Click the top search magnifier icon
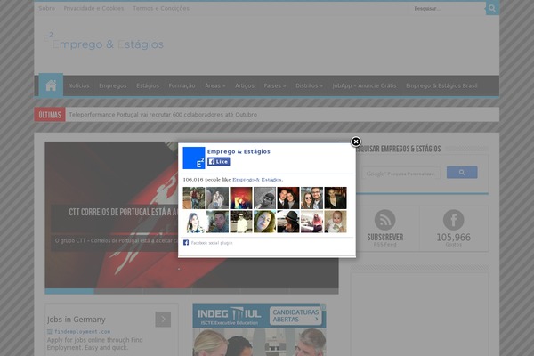This screenshot has height=356, width=534. (x=492, y=8)
